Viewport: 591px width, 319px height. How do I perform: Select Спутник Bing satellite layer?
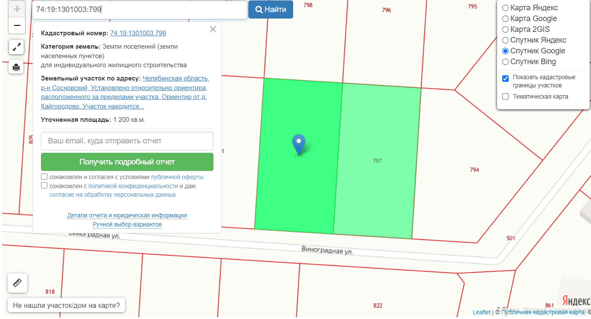(505, 62)
